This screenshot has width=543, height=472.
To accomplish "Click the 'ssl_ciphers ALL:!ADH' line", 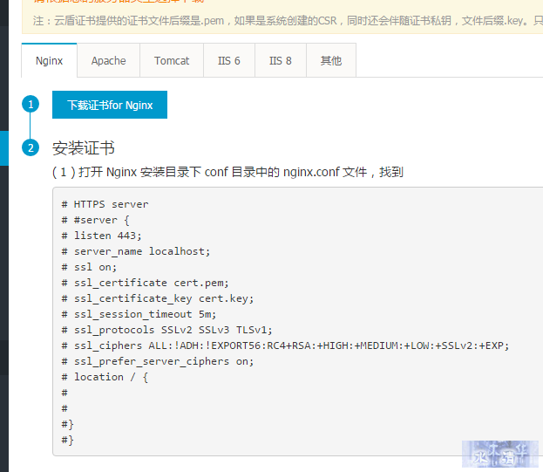I will tap(285, 345).
